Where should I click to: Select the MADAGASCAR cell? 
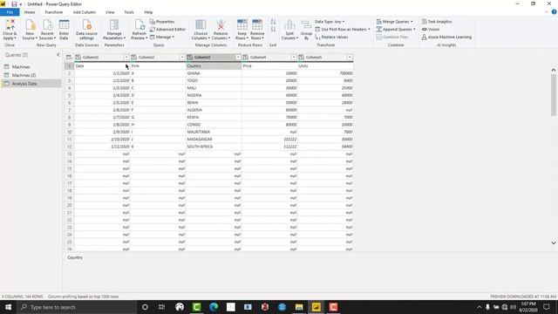point(214,140)
